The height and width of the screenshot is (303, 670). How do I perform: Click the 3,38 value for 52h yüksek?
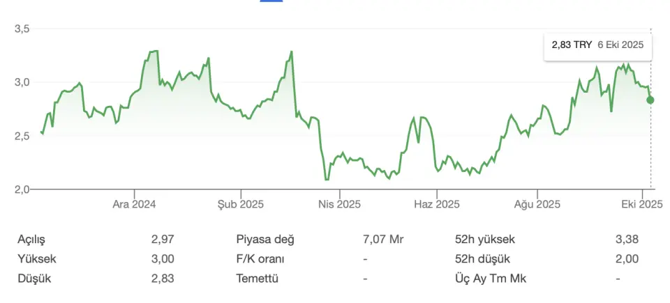point(627,240)
